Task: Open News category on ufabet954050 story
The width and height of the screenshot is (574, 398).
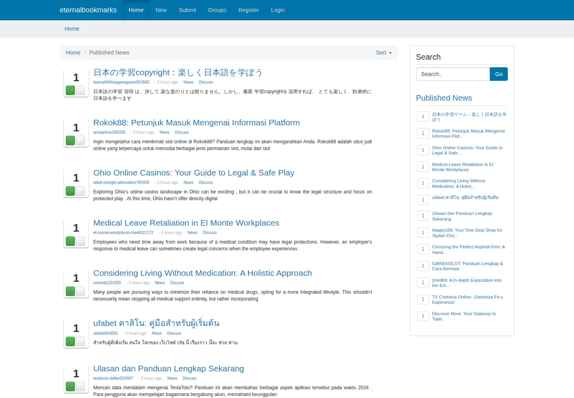Action: pos(157,333)
